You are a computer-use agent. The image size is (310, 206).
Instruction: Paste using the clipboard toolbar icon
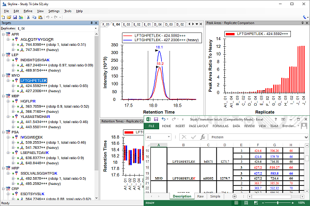(x=40, y=18)
